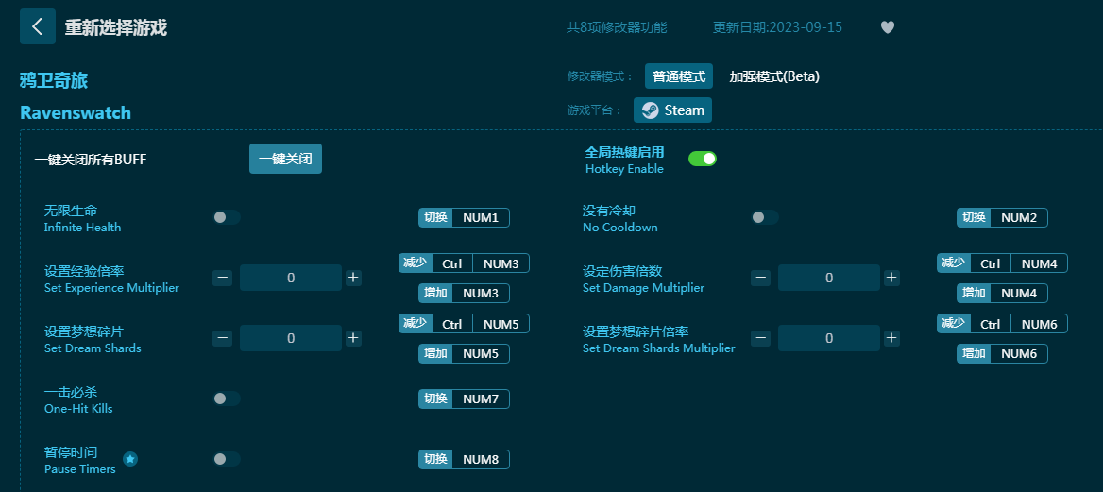Enable One-Hit Kills switch
The height and width of the screenshot is (492, 1103).
(x=227, y=399)
